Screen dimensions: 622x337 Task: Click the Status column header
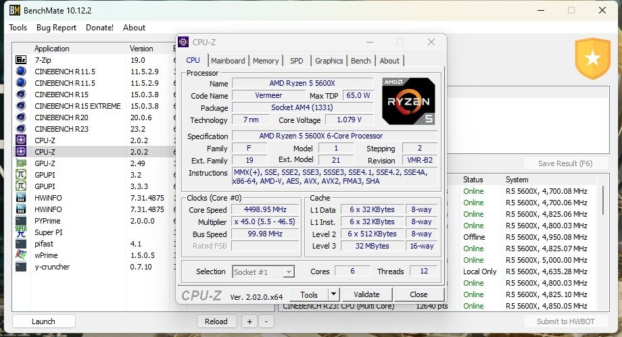(473, 180)
